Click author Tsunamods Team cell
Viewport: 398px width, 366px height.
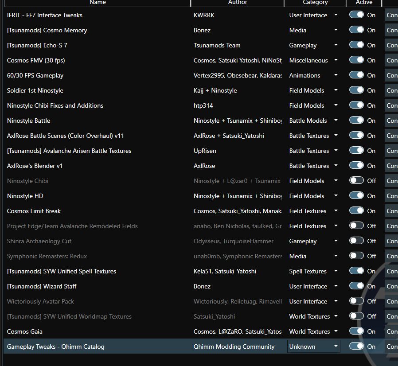pos(217,45)
